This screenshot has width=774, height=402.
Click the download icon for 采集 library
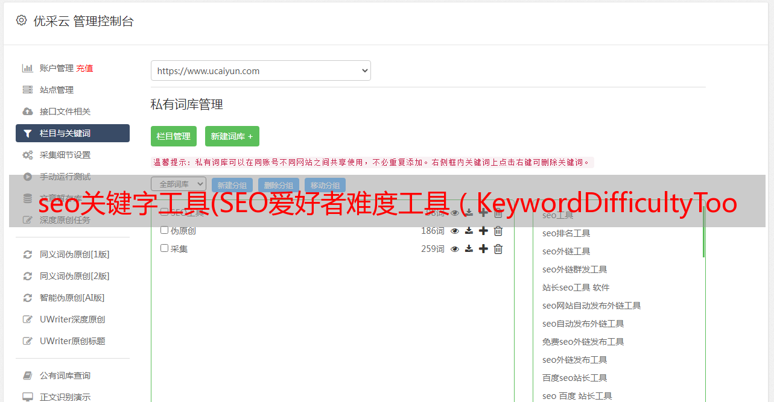469,249
